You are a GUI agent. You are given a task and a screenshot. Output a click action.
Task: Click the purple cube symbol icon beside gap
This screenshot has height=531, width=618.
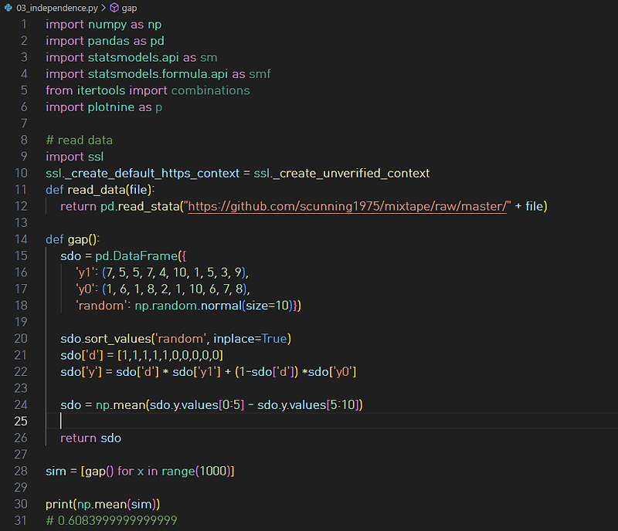coord(114,8)
